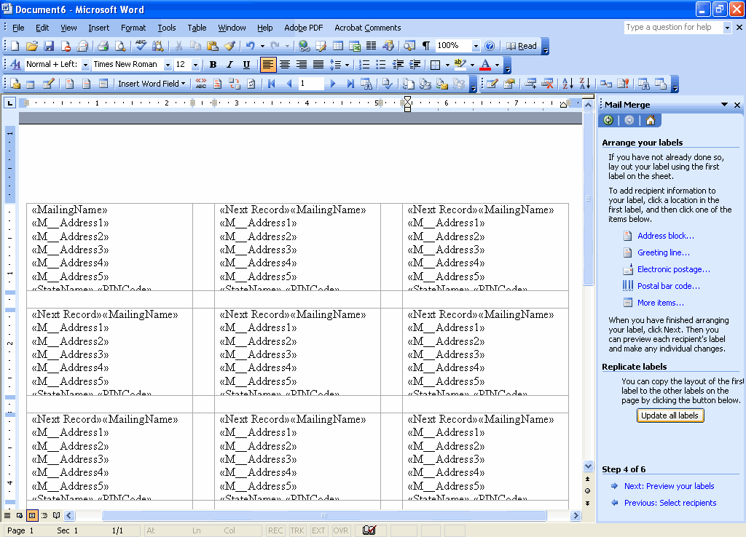This screenshot has width=746, height=537.
Task: Set Center alignment
Action: coord(285,65)
